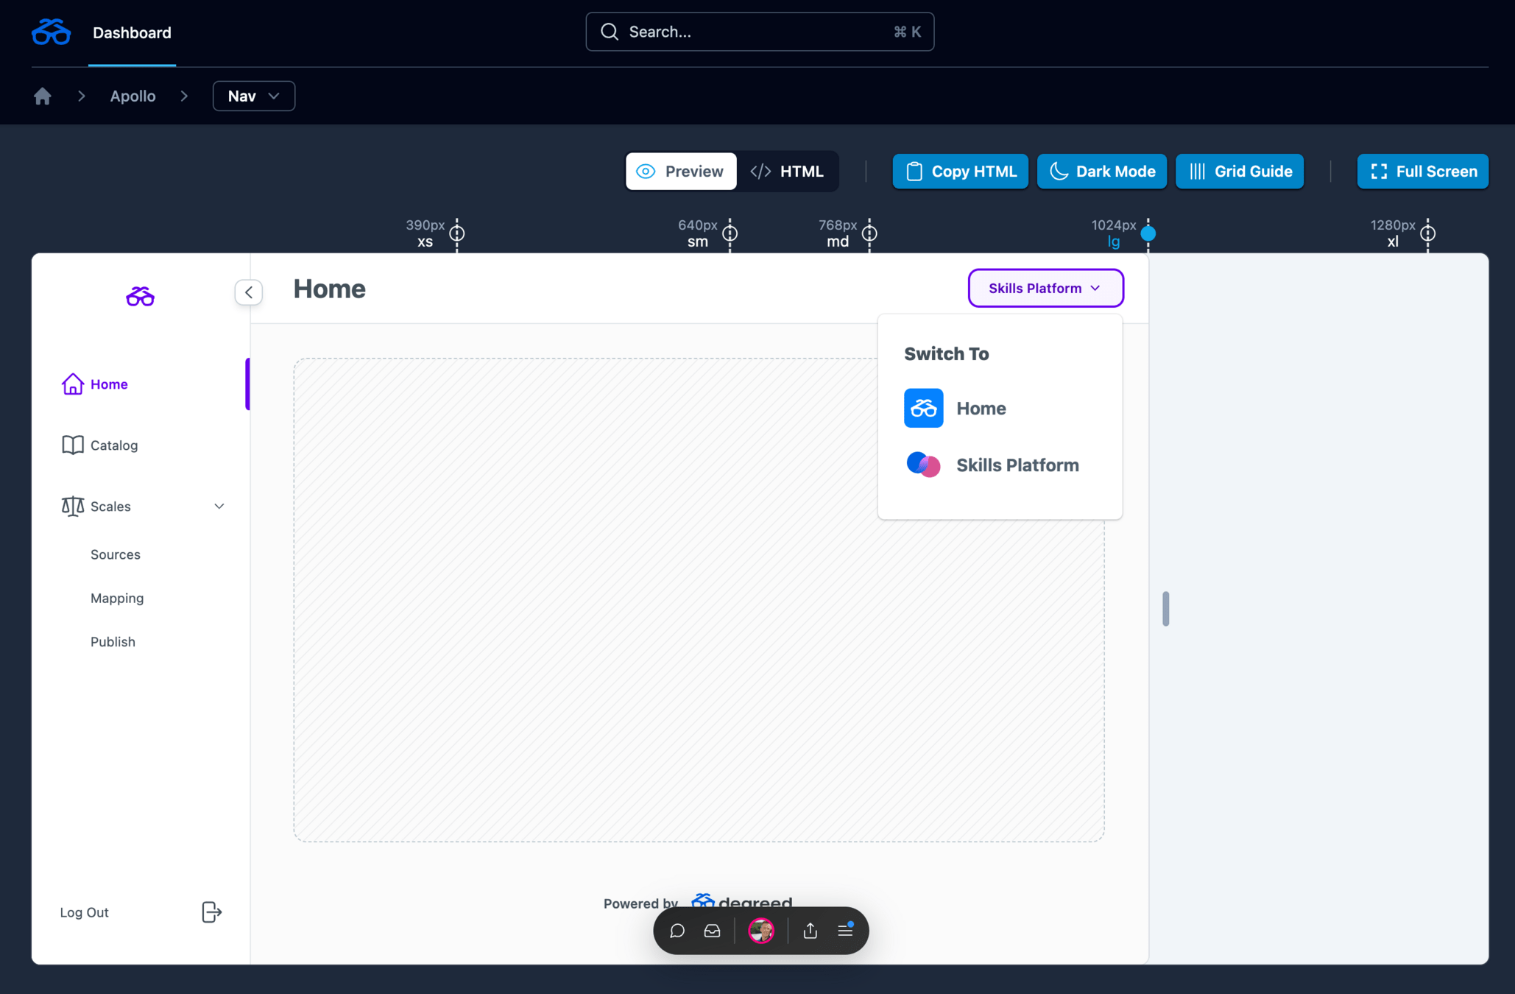This screenshot has height=994, width=1515.
Task: Switch to Preview mode
Action: click(x=681, y=172)
